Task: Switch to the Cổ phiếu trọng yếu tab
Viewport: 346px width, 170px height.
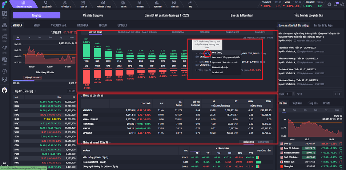Action: pos(93,16)
